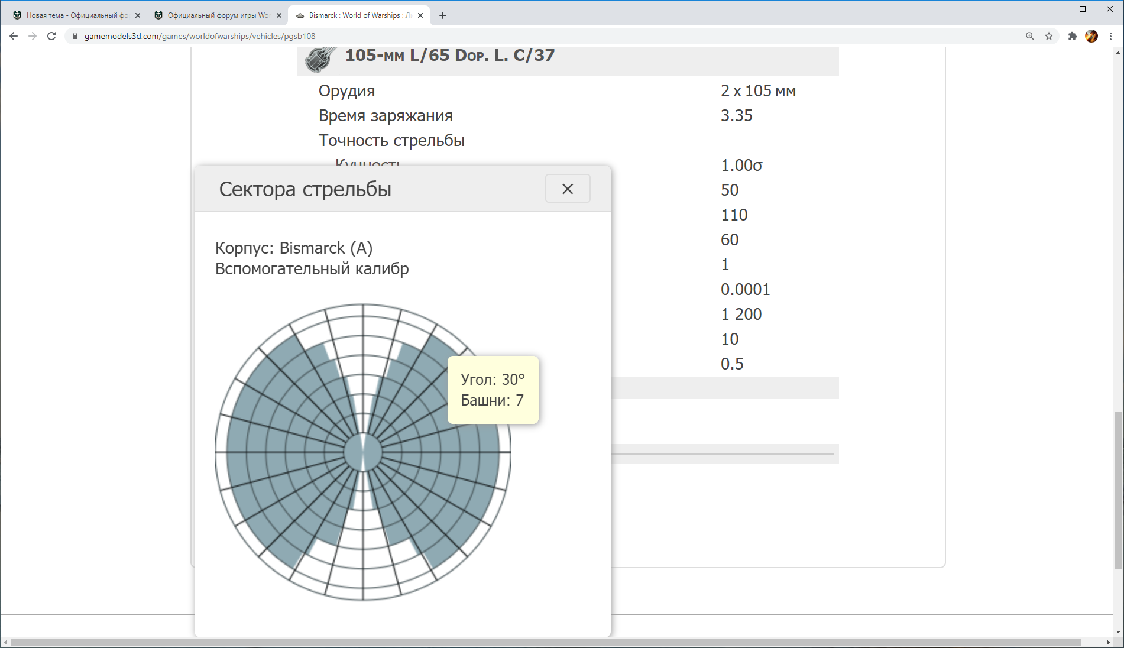Open the browser zoom indicator

tap(1030, 36)
